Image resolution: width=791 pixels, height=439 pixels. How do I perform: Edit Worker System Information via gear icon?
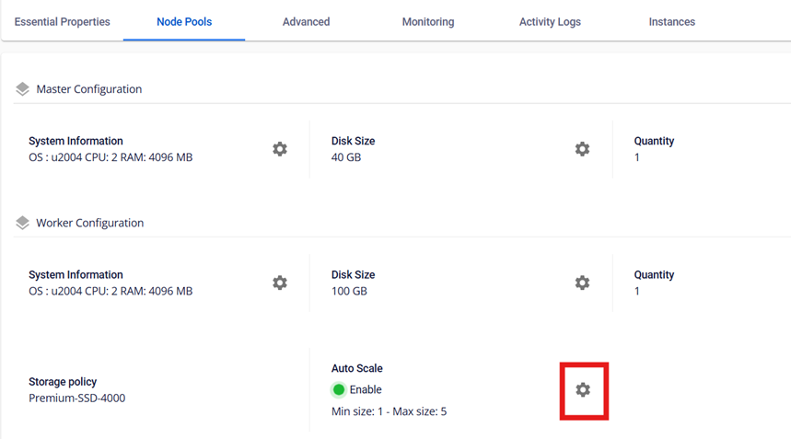(280, 283)
